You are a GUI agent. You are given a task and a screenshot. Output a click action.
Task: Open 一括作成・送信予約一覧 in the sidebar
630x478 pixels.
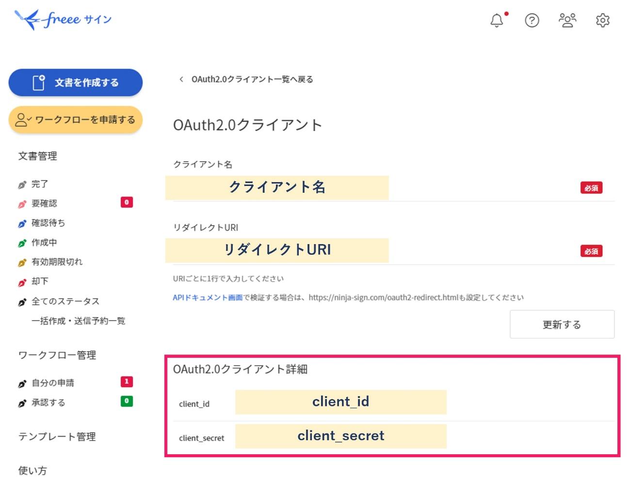tap(79, 320)
